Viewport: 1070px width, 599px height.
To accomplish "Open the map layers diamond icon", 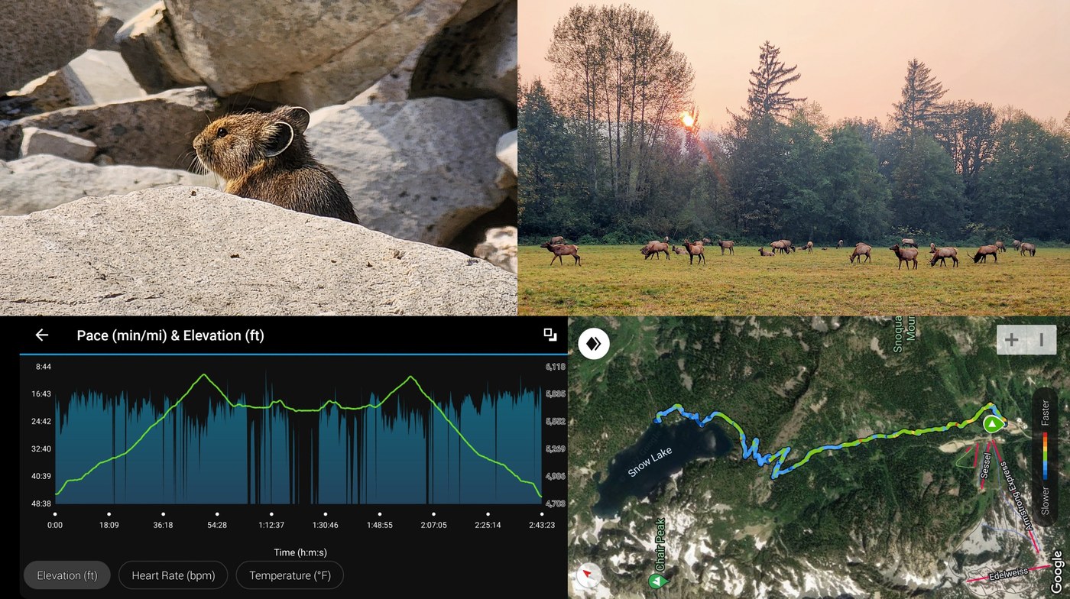I will point(593,344).
